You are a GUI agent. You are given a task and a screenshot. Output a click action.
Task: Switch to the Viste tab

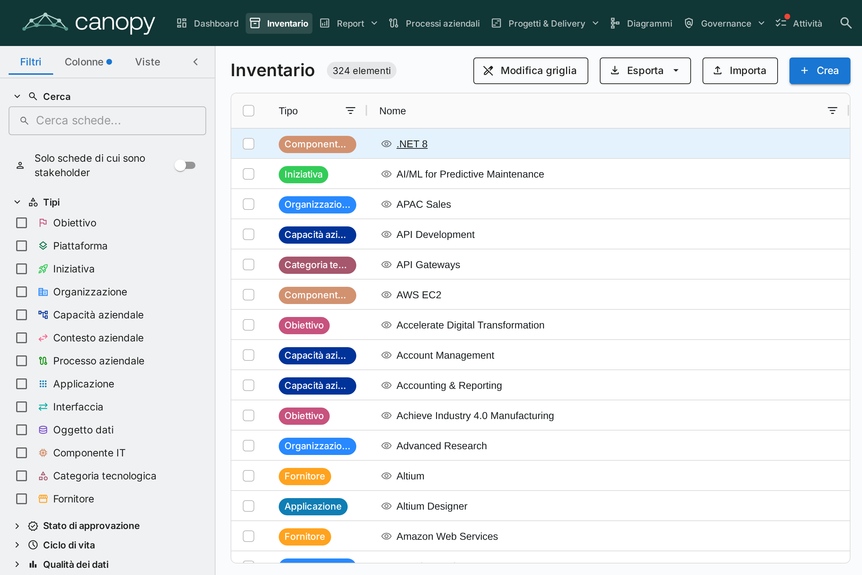point(148,62)
